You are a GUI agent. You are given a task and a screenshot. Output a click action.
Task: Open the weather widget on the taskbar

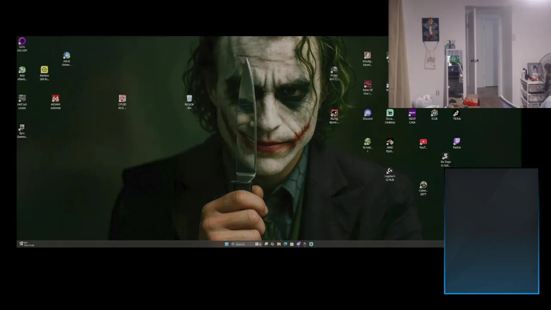click(x=26, y=244)
